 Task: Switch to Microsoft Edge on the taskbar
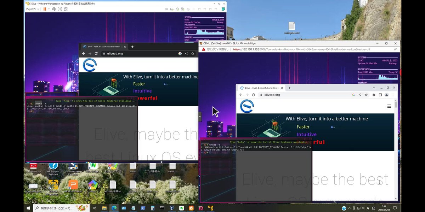[114, 208]
